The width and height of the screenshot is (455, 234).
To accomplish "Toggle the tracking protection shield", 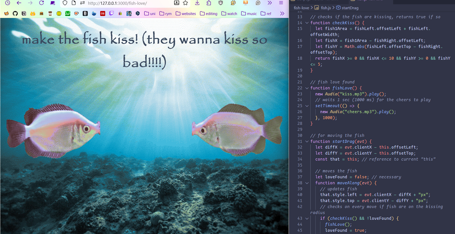I will pyautogui.click(x=65, y=3).
